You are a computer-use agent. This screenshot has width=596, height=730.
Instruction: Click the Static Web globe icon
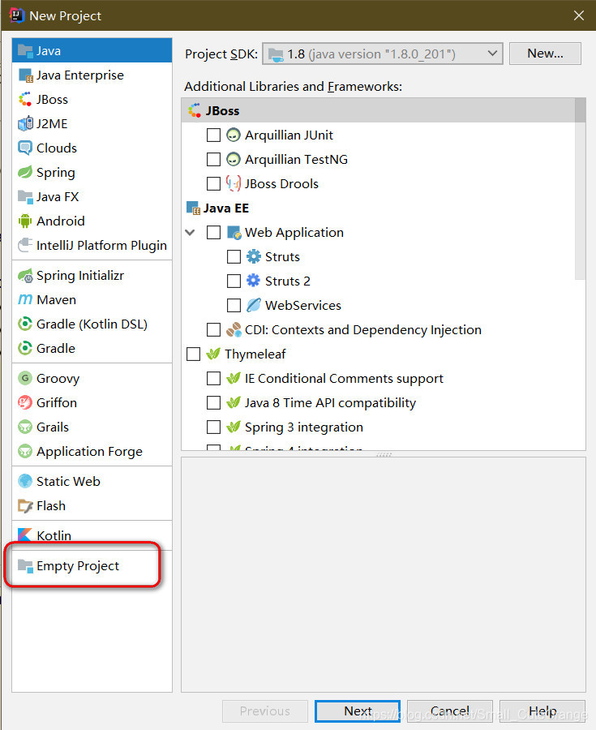pyautogui.click(x=25, y=481)
